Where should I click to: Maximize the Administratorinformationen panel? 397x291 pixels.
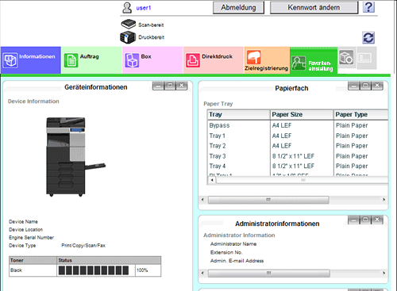coord(365,220)
